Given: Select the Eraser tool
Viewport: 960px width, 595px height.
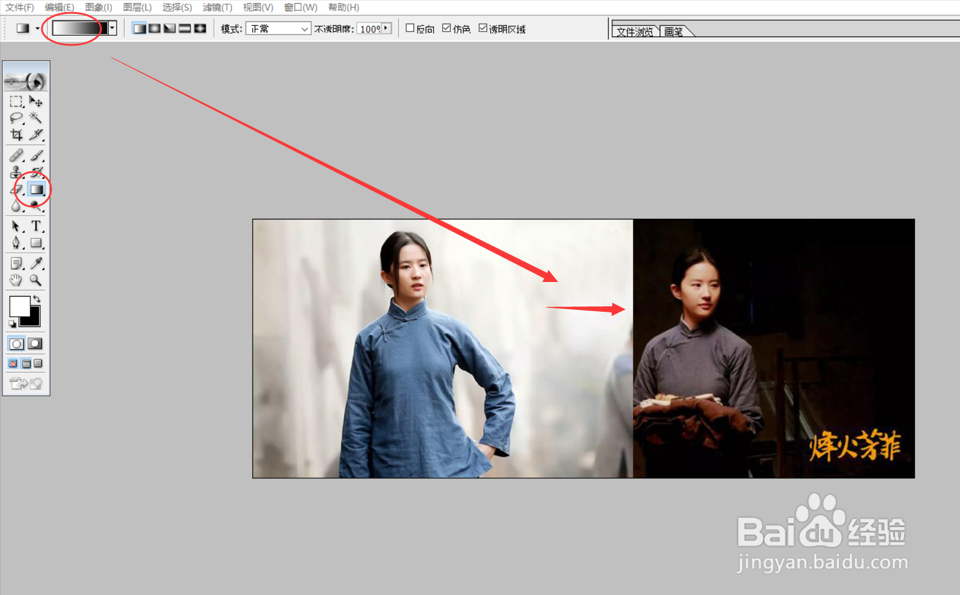Looking at the screenshot, I should [16, 190].
